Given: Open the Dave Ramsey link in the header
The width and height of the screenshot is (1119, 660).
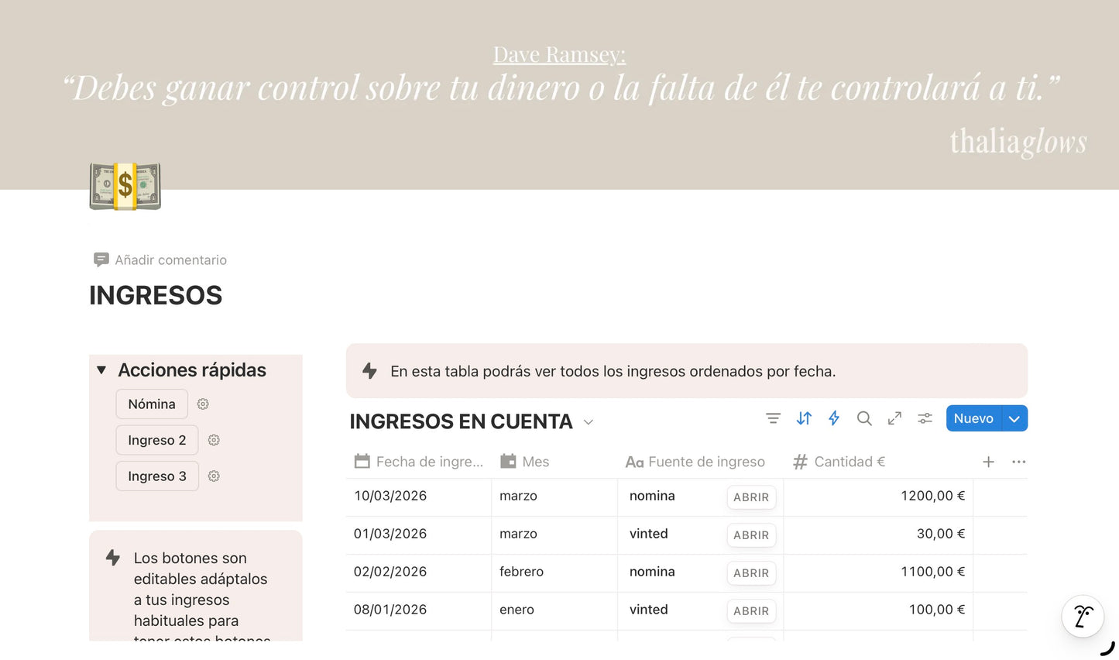Looking at the screenshot, I should [559, 54].
